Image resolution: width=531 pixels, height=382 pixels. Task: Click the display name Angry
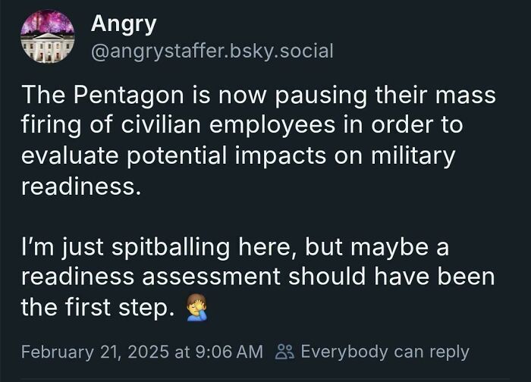pos(124,23)
